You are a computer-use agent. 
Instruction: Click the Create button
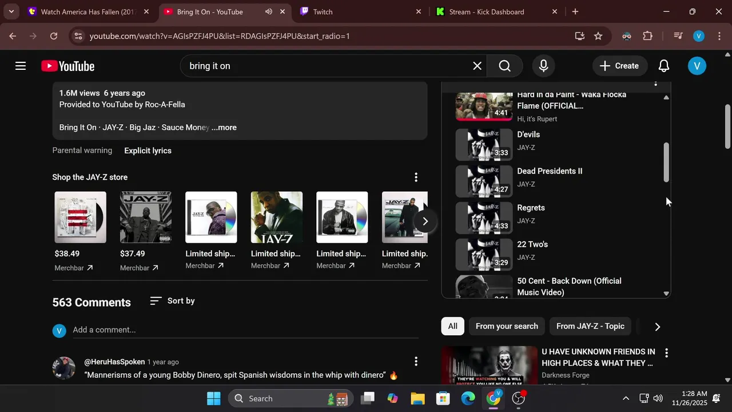tap(619, 66)
